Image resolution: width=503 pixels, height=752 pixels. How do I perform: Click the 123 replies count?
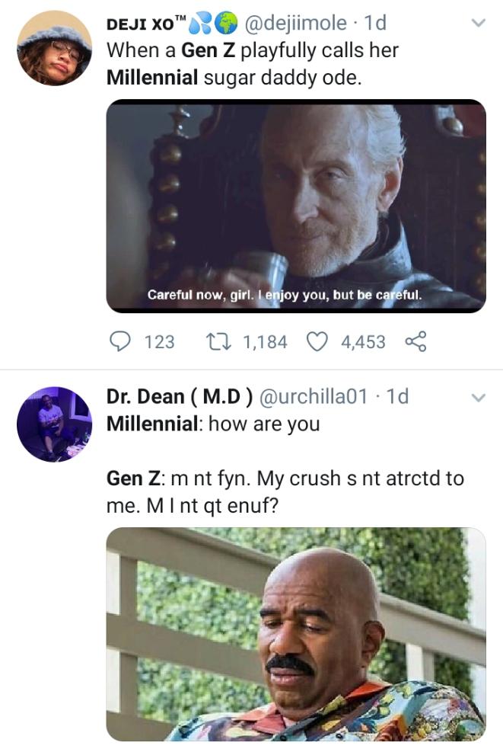point(159,342)
